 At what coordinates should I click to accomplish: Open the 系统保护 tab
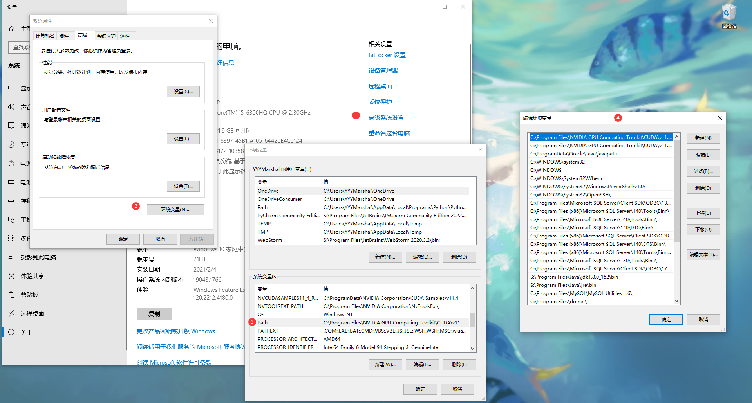point(106,36)
